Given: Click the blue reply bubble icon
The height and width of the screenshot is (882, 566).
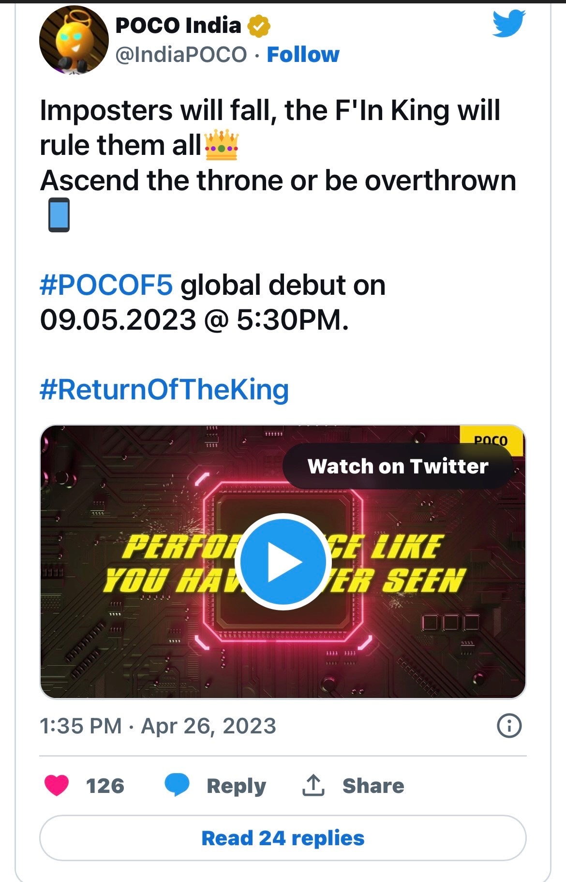Looking at the screenshot, I should tap(177, 785).
